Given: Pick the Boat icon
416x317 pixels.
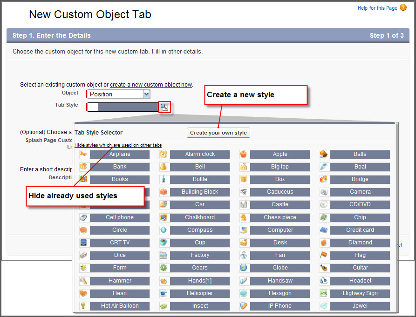Looking at the screenshot, I should [x=324, y=167].
